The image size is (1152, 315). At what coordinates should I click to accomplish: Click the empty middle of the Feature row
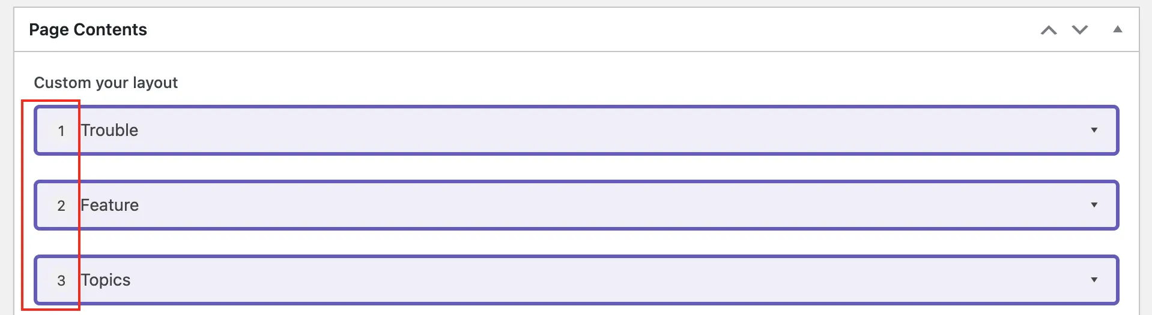pyautogui.click(x=577, y=205)
